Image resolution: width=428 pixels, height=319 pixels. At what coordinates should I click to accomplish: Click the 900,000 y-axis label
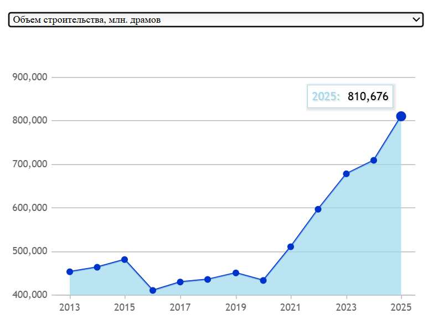point(29,78)
